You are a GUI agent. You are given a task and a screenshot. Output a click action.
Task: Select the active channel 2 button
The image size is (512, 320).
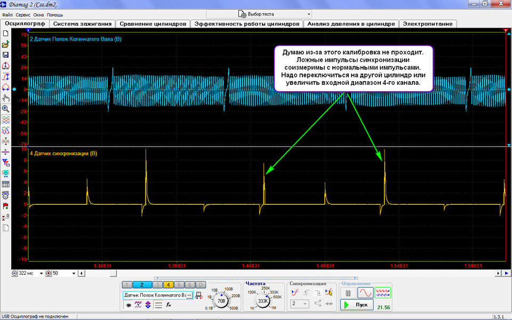(142, 285)
